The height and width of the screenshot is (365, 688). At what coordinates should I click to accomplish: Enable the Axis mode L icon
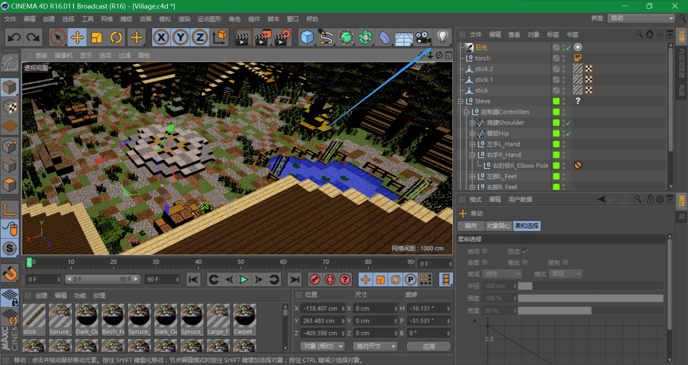10,210
